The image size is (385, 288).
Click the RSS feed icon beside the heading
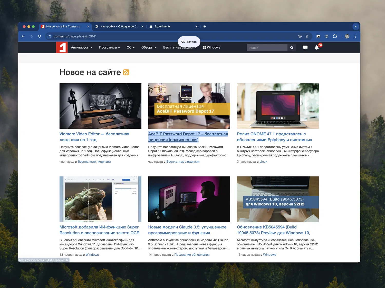tap(126, 72)
